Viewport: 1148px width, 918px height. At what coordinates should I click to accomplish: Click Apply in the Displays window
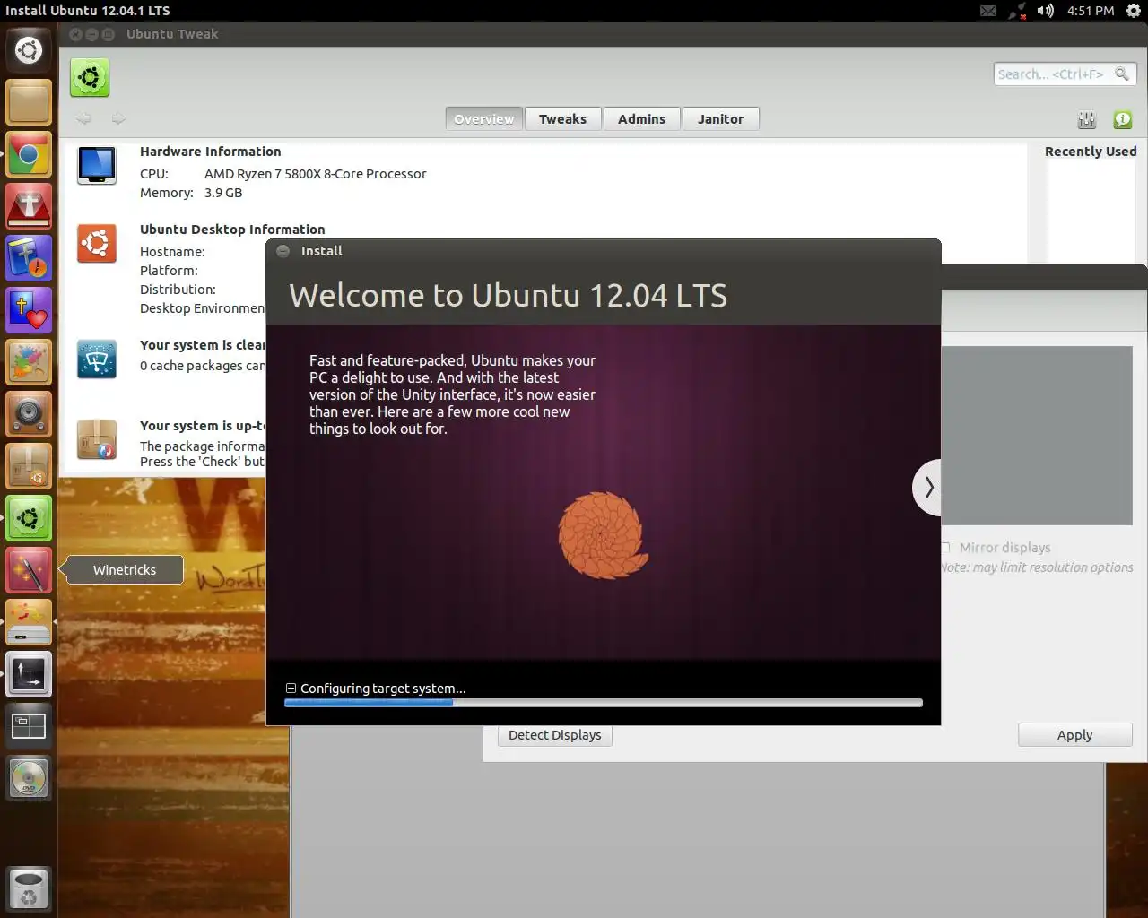pyautogui.click(x=1075, y=735)
